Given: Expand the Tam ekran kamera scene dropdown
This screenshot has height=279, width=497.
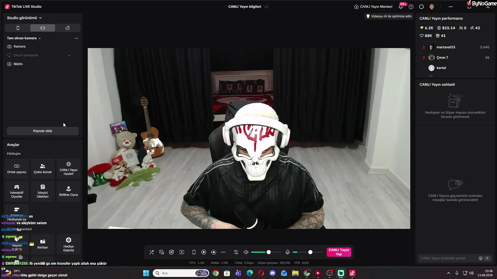Looking at the screenshot, I should 24,38.
